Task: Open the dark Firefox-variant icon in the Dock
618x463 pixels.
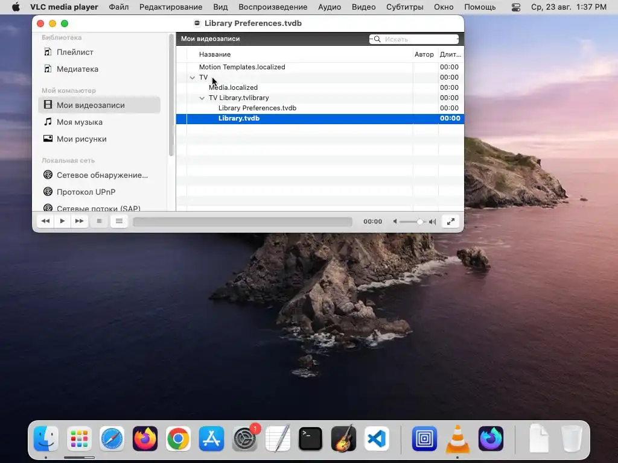Action: pos(491,438)
